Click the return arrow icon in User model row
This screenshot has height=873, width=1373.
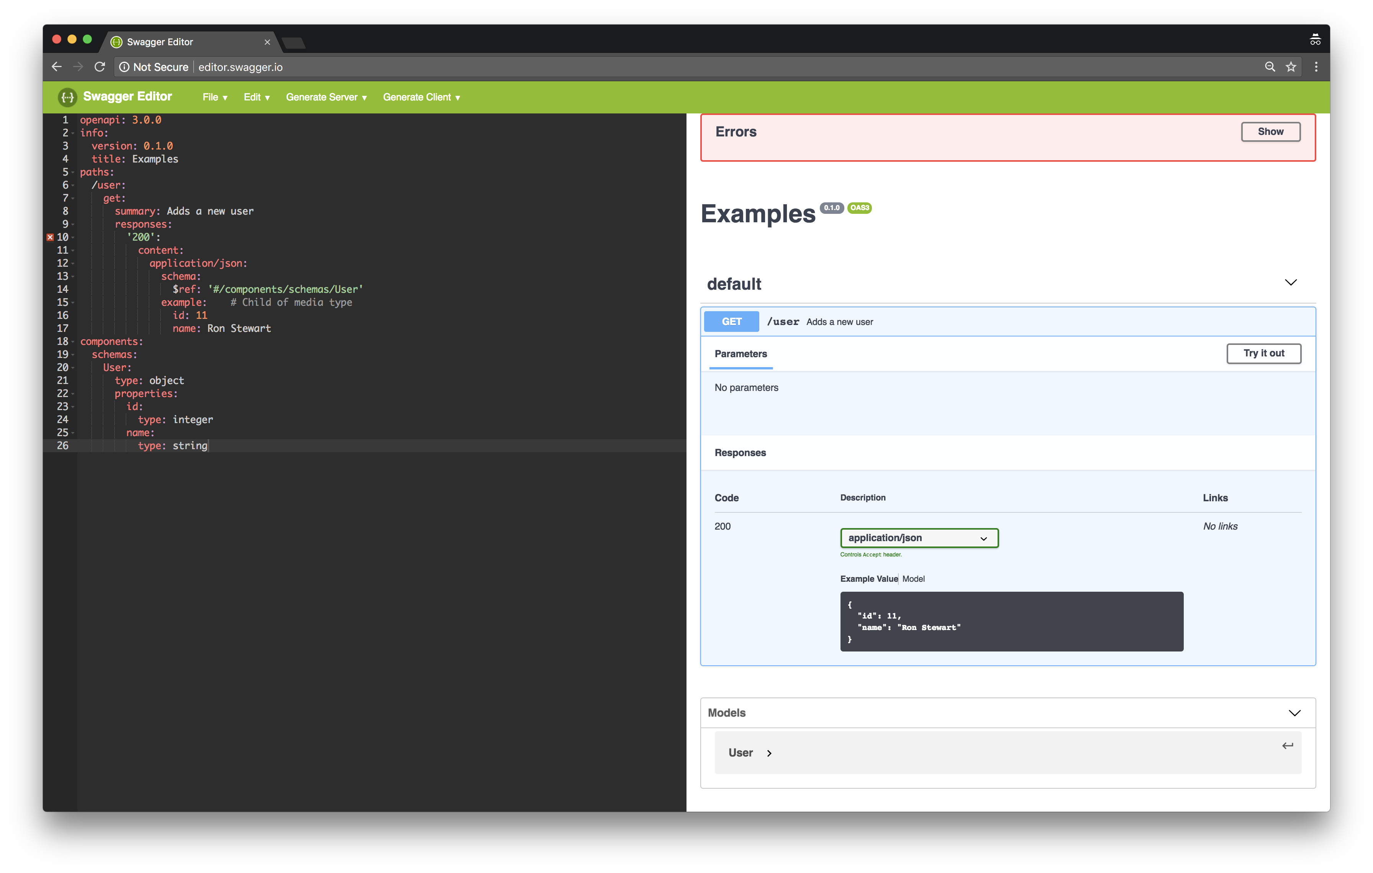pos(1288,745)
